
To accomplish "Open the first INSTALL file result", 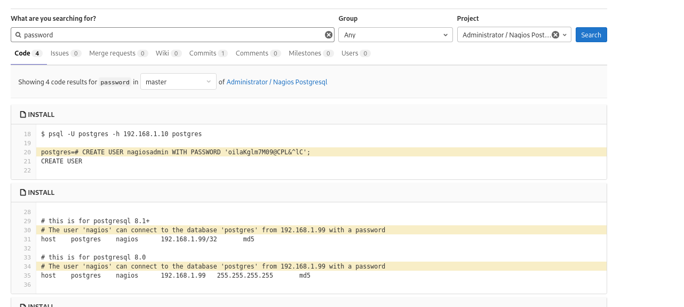I will coord(41,115).
